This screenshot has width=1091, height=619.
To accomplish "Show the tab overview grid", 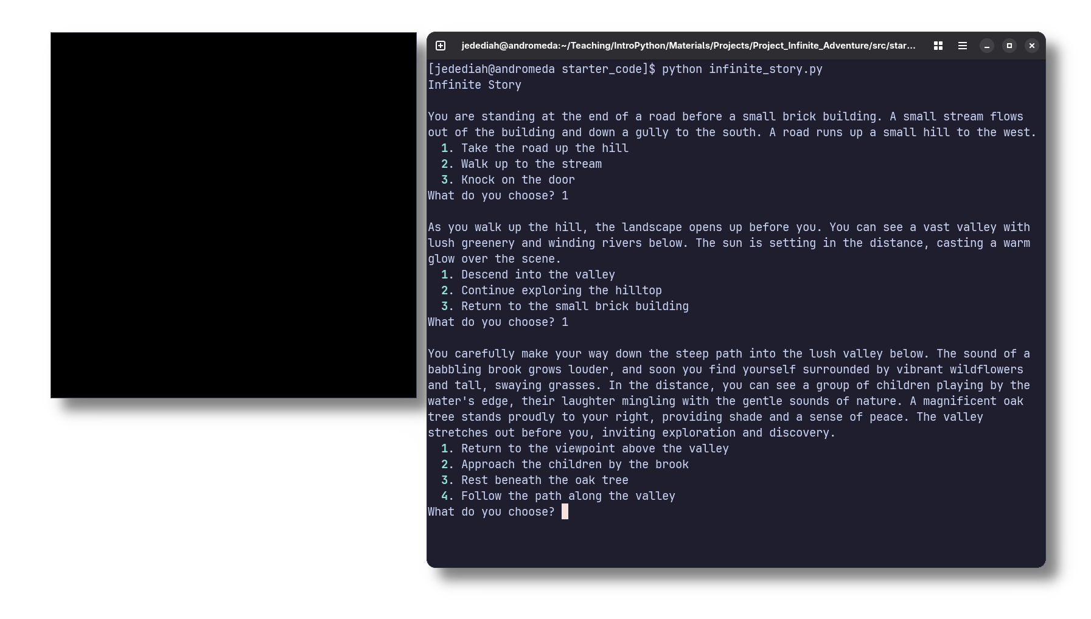I will tap(938, 46).
